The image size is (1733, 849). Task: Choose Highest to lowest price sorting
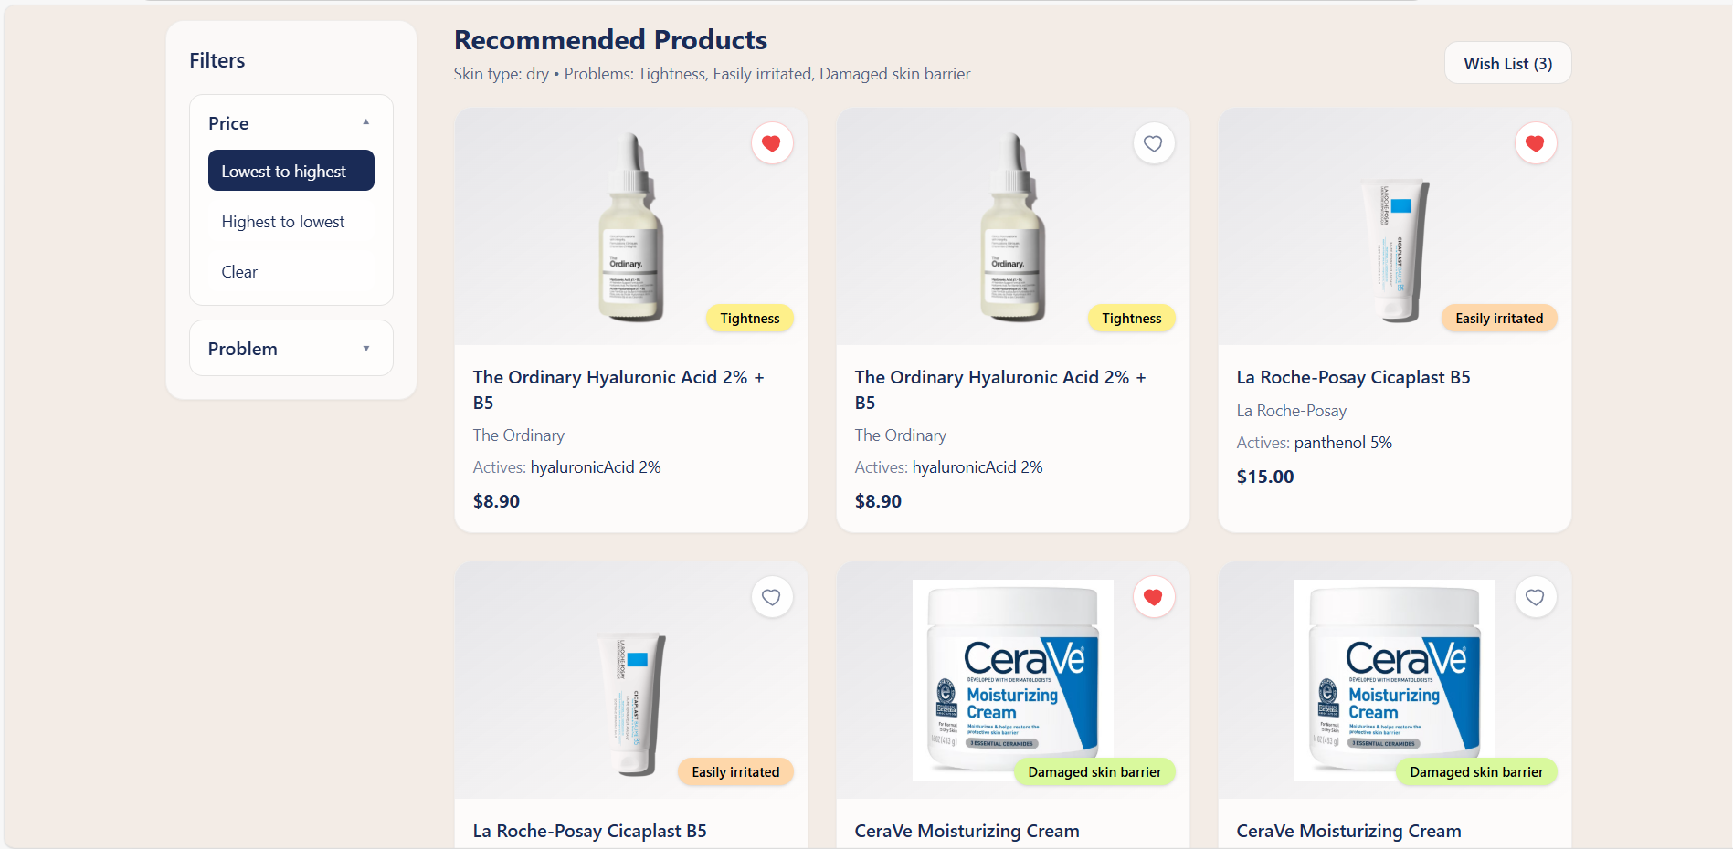291,221
